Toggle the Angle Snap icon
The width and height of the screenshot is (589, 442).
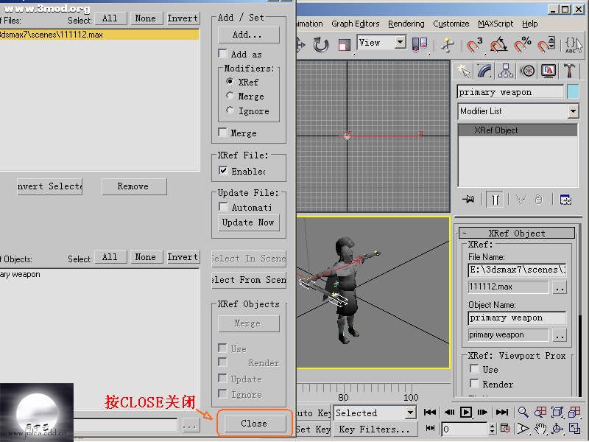point(498,46)
